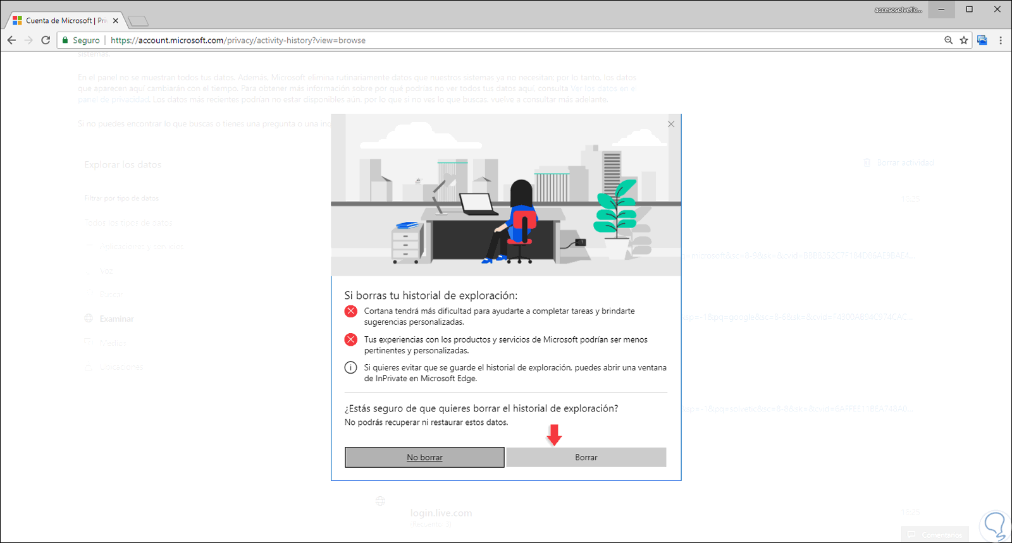1012x543 pixels.
Task: Go forward in browser history
Action: coord(28,40)
